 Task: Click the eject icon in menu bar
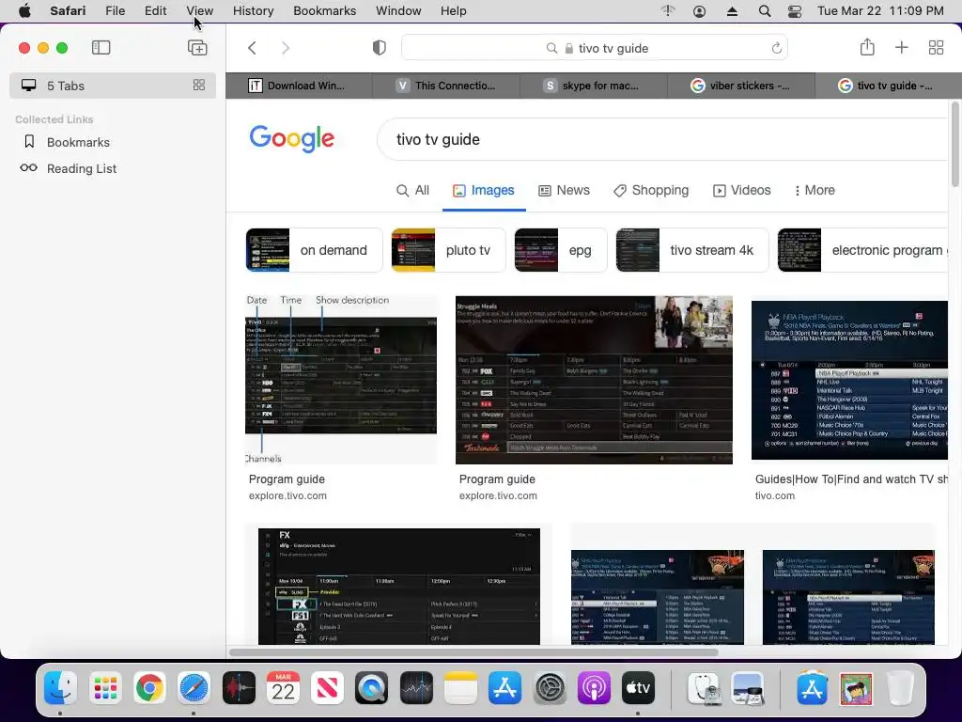coord(732,11)
